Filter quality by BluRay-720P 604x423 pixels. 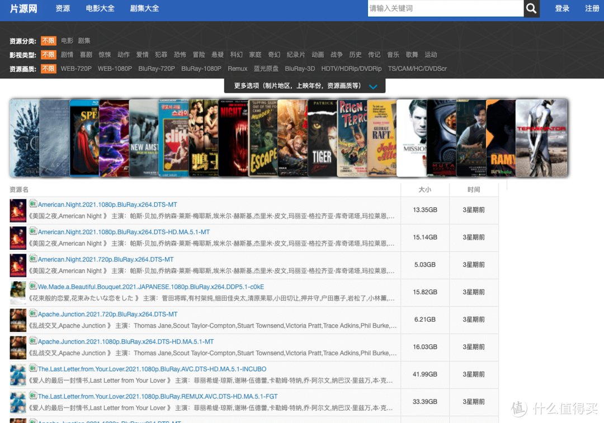[157, 69]
